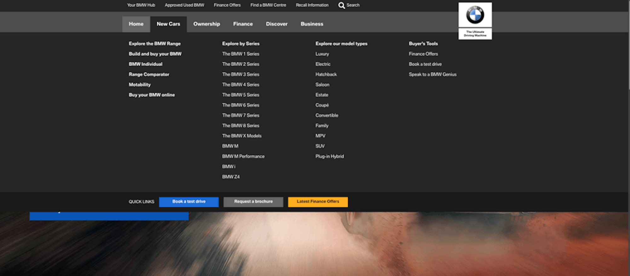This screenshot has height=276, width=630.
Task: Choose the Luxury model type
Action: [x=322, y=54]
